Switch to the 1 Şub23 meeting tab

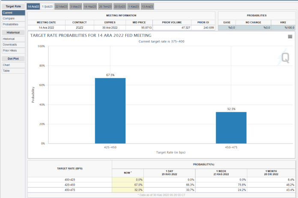tap(47, 7)
